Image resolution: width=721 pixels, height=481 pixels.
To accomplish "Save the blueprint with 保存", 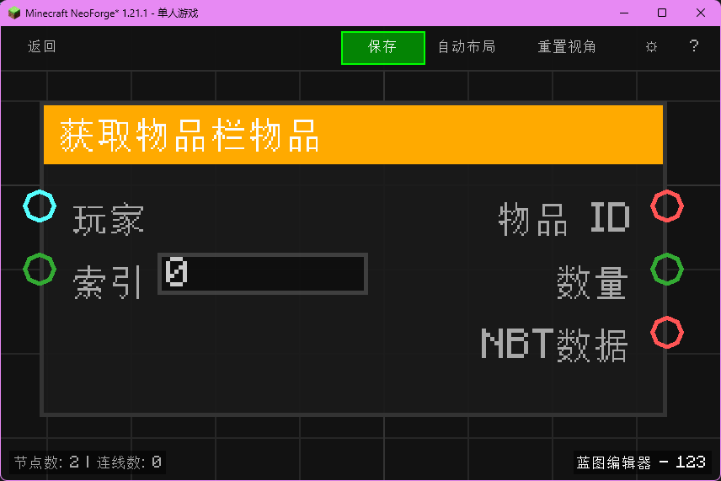I will point(383,48).
